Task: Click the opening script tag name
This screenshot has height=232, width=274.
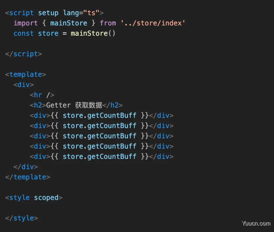Action: point(21,13)
